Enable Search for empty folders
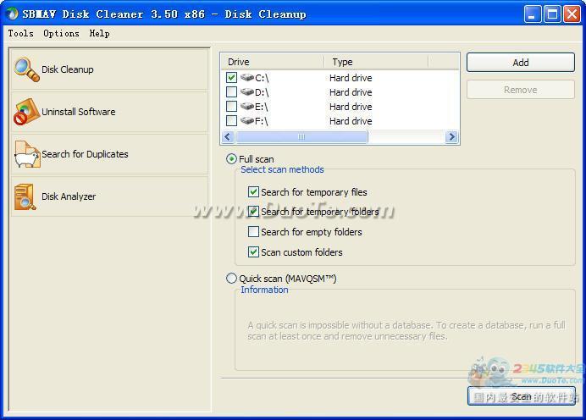The image size is (586, 420). (x=253, y=232)
